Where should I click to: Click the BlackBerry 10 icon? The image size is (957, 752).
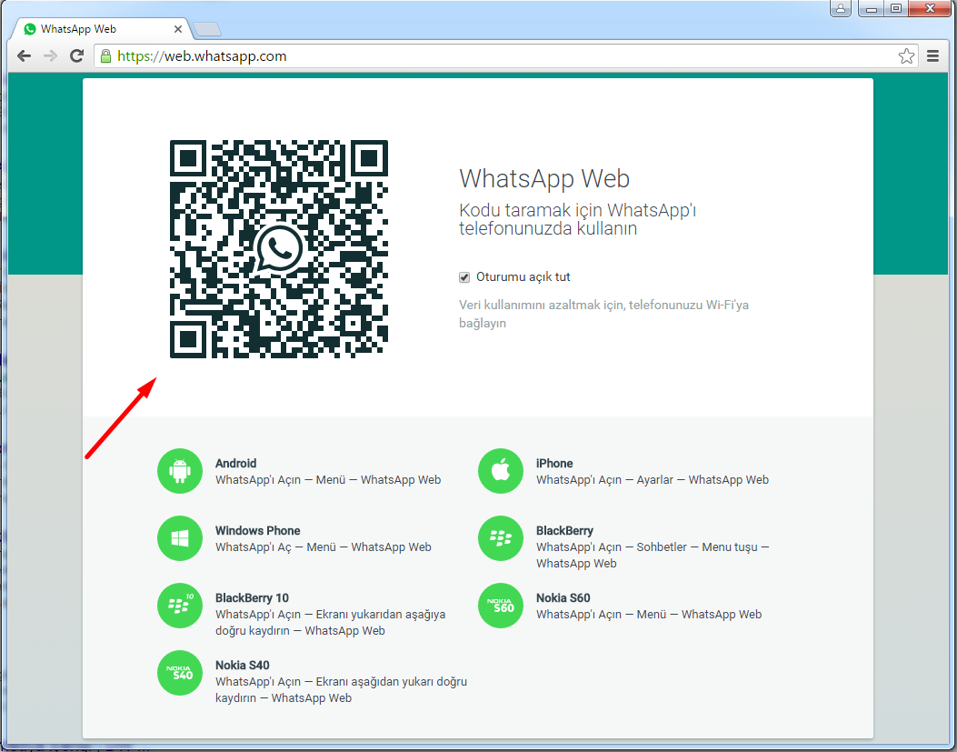tap(180, 606)
